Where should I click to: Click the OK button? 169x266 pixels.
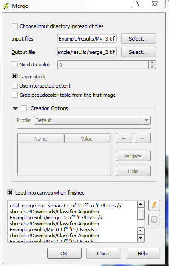64,254
